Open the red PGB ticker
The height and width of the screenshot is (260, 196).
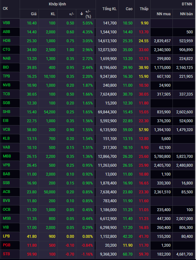[6, 245]
